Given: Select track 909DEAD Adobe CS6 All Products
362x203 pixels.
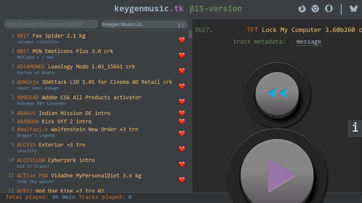Looking at the screenshot, I should (x=79, y=97).
